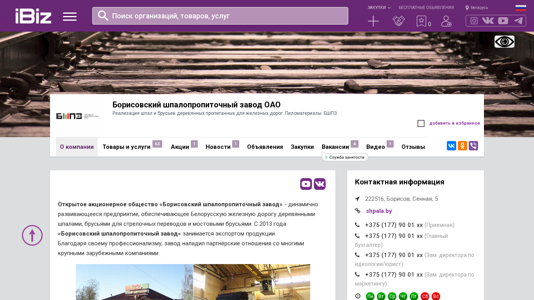Click the factory photo in description
The height and width of the screenshot is (300, 534).
click(x=193, y=282)
